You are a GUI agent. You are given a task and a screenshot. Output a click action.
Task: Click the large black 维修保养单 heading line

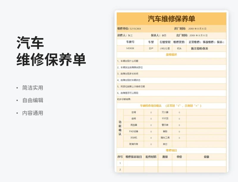[x=51, y=60]
